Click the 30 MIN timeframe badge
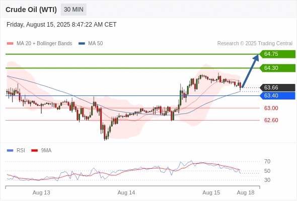The height and width of the screenshot is (201, 297). point(73,10)
